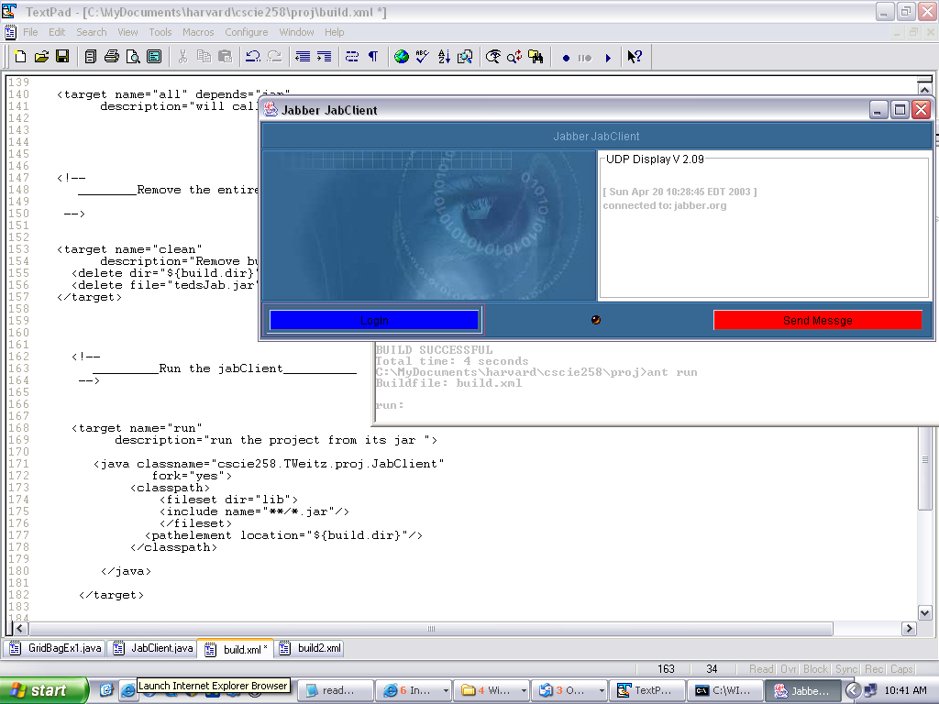Screen dimensions: 939x704
Task: Click the globe View in Web Browser icon
Action: (402, 57)
